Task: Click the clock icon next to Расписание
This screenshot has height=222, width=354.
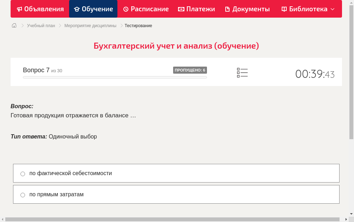Action: [126, 9]
